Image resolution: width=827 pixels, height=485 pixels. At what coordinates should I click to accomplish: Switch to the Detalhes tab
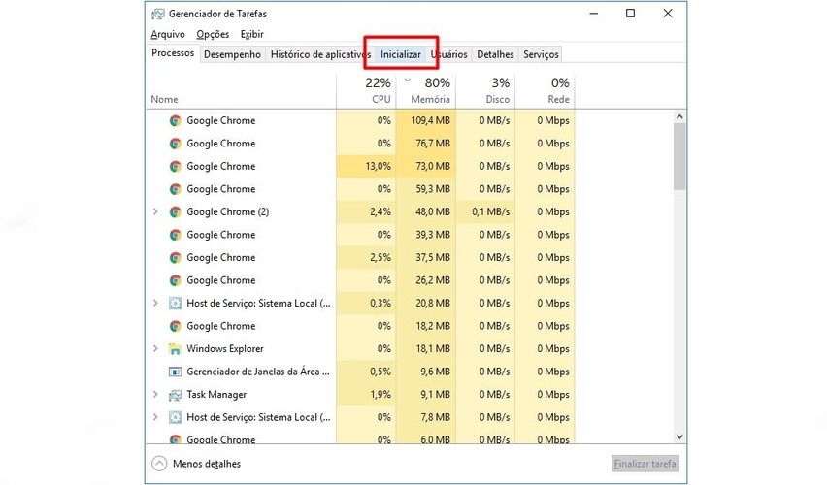click(495, 54)
